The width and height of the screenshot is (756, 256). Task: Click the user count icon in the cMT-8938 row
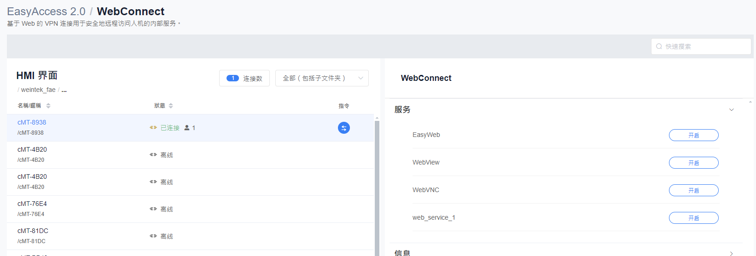[x=187, y=128]
